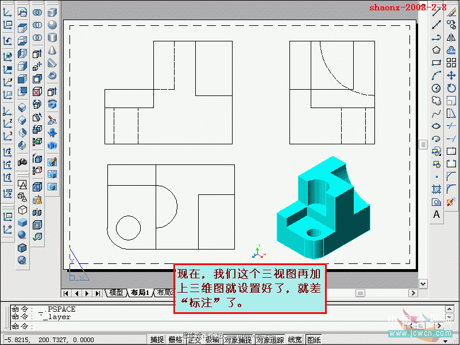
Task: Click the command window scroll up arrow
Action: click(449, 309)
